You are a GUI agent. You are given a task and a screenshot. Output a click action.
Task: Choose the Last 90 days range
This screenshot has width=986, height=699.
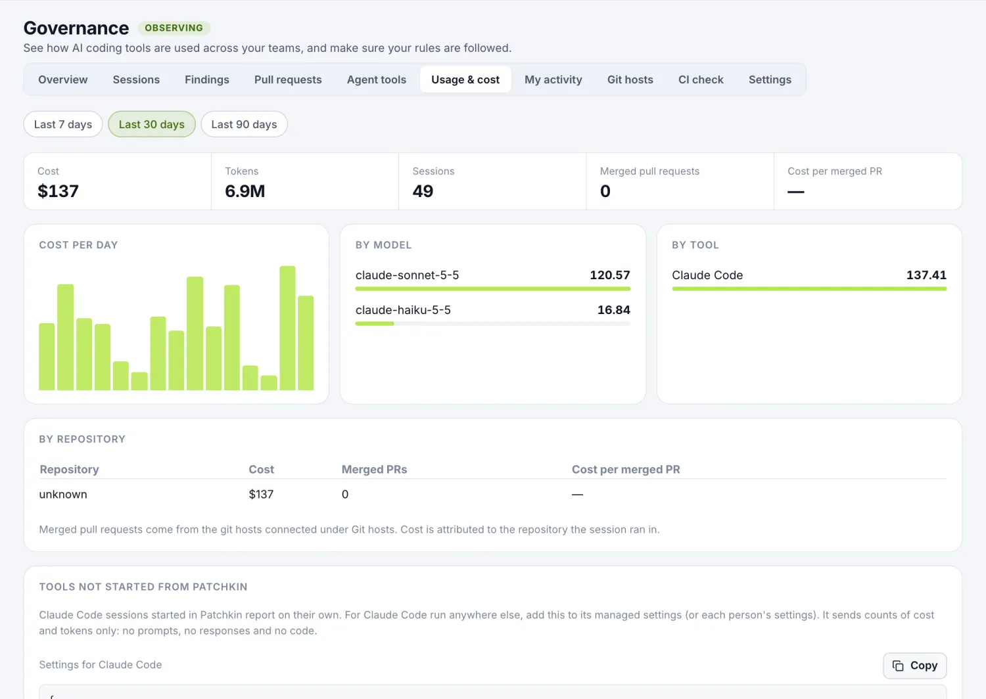[x=244, y=124]
